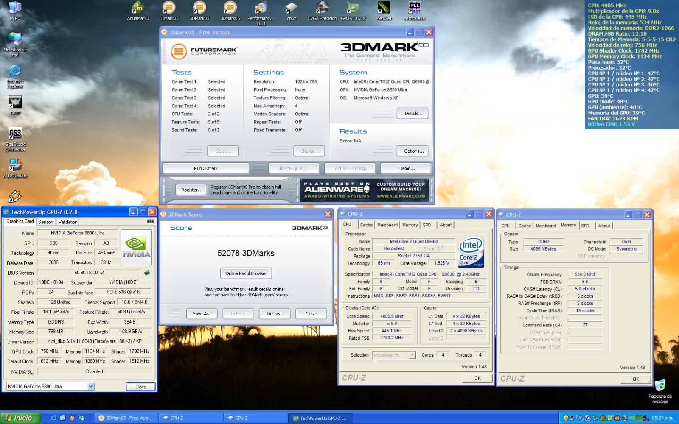
Task: Open the About tab in the right CPU-Z window
Action: 604,226
